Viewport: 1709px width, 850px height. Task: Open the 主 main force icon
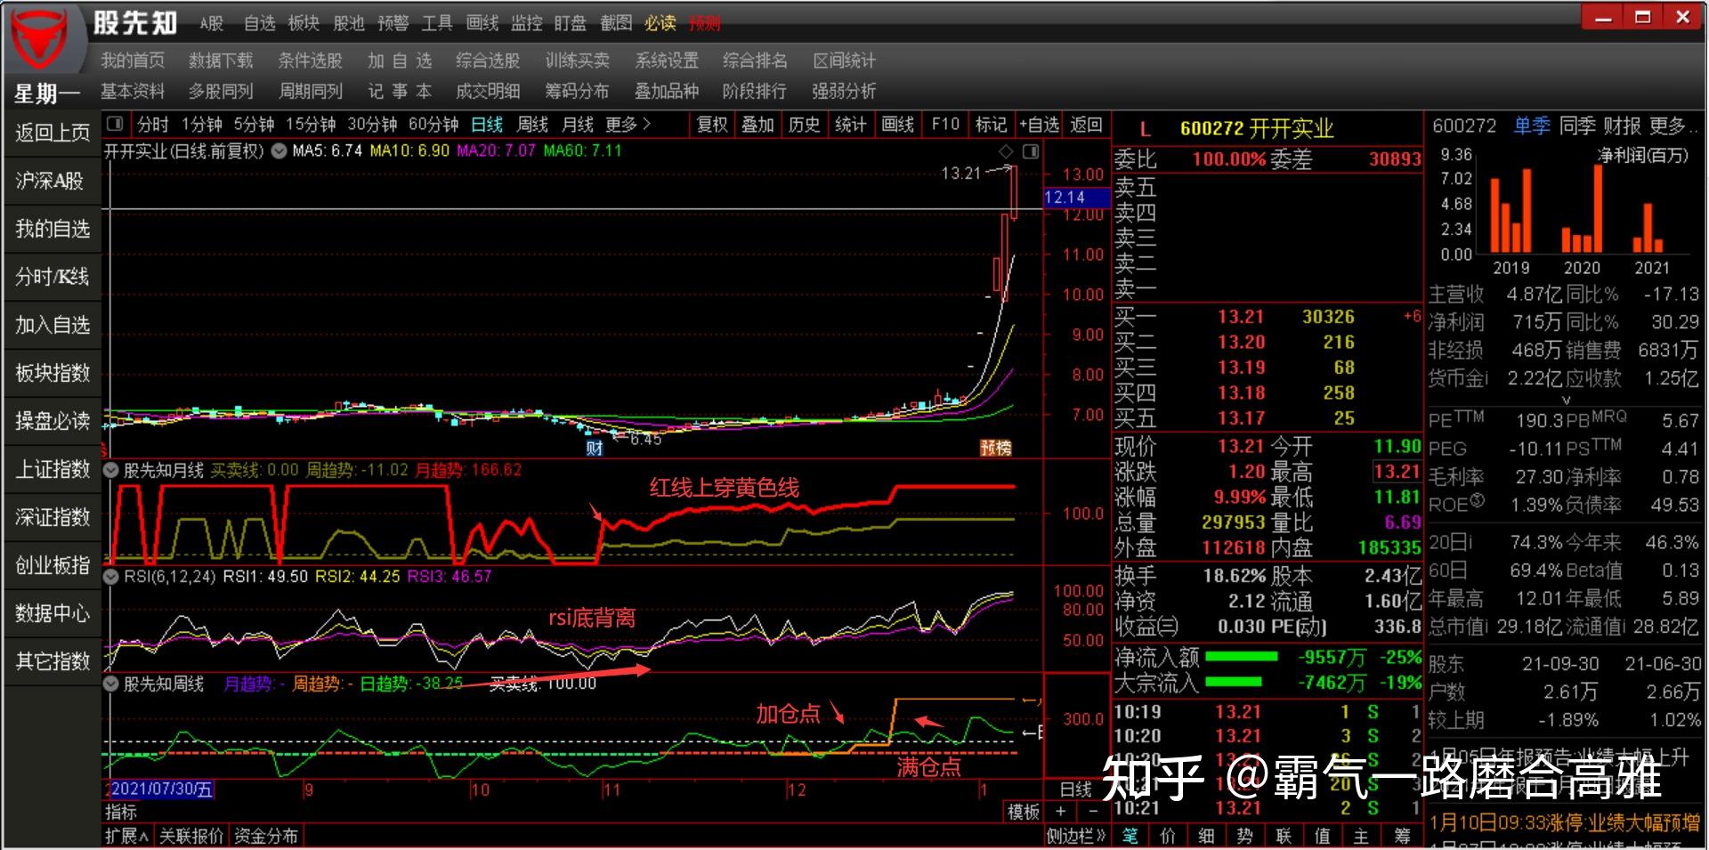(x=1361, y=836)
